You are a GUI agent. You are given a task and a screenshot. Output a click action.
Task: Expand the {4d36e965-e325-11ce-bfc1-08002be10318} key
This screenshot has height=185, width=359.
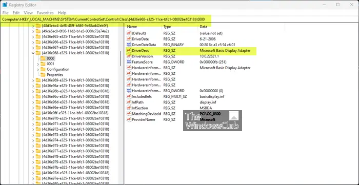(x=33, y=36)
